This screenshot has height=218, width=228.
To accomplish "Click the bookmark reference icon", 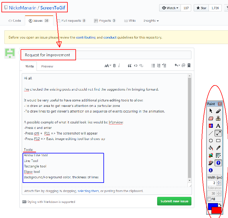I will [189, 65].
